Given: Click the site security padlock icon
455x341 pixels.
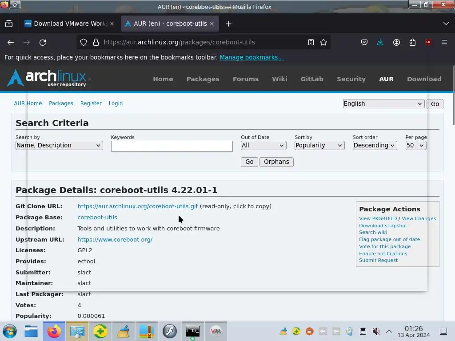Looking at the screenshot, I should pyautogui.click(x=96, y=42).
